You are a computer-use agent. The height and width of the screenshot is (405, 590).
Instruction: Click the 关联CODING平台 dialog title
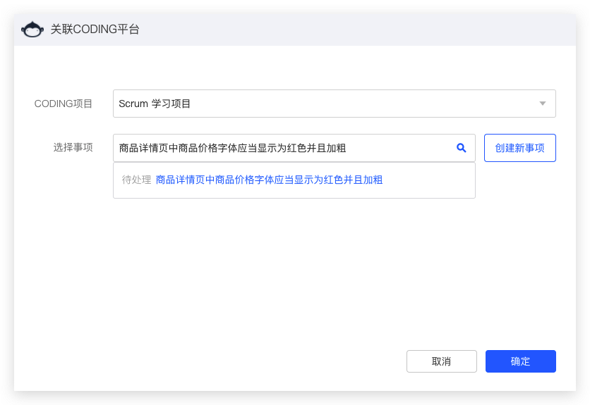pyautogui.click(x=95, y=30)
